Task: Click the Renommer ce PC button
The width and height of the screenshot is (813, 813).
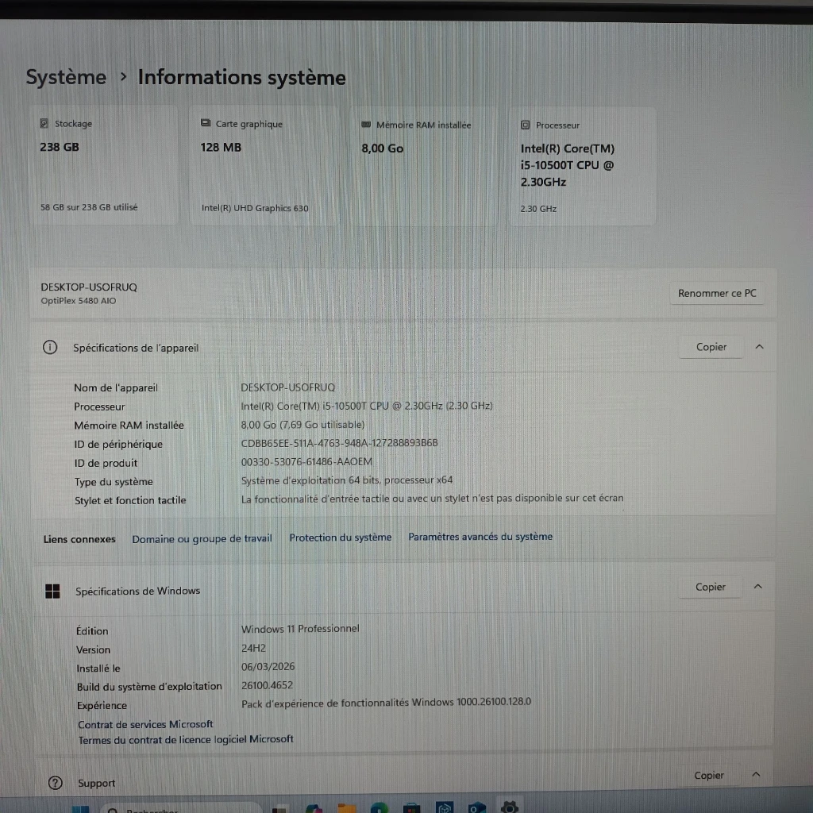Action: tap(717, 293)
